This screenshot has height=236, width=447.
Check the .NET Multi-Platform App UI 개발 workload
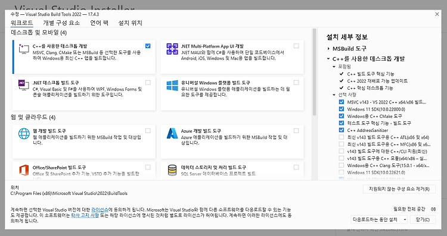click(296, 46)
